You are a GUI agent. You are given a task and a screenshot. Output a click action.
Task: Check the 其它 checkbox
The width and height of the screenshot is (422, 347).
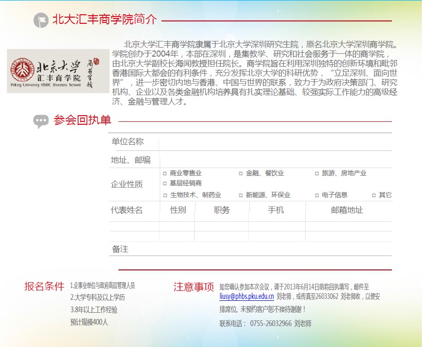374,195
